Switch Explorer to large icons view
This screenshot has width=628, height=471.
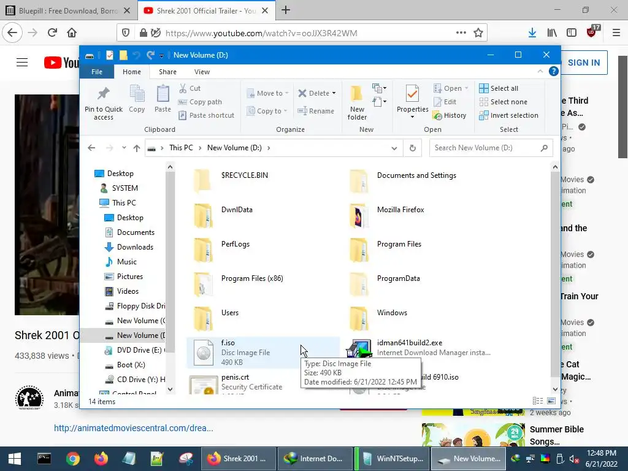click(551, 401)
